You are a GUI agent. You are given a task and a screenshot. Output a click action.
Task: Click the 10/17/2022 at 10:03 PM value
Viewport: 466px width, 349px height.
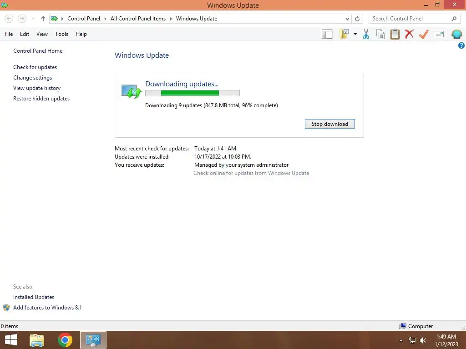[x=223, y=157]
